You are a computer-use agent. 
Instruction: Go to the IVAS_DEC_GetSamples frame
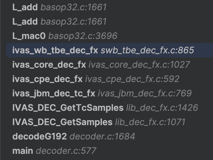pos(62,122)
